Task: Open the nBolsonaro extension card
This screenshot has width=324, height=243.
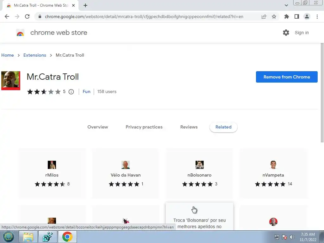Action: click(x=199, y=173)
